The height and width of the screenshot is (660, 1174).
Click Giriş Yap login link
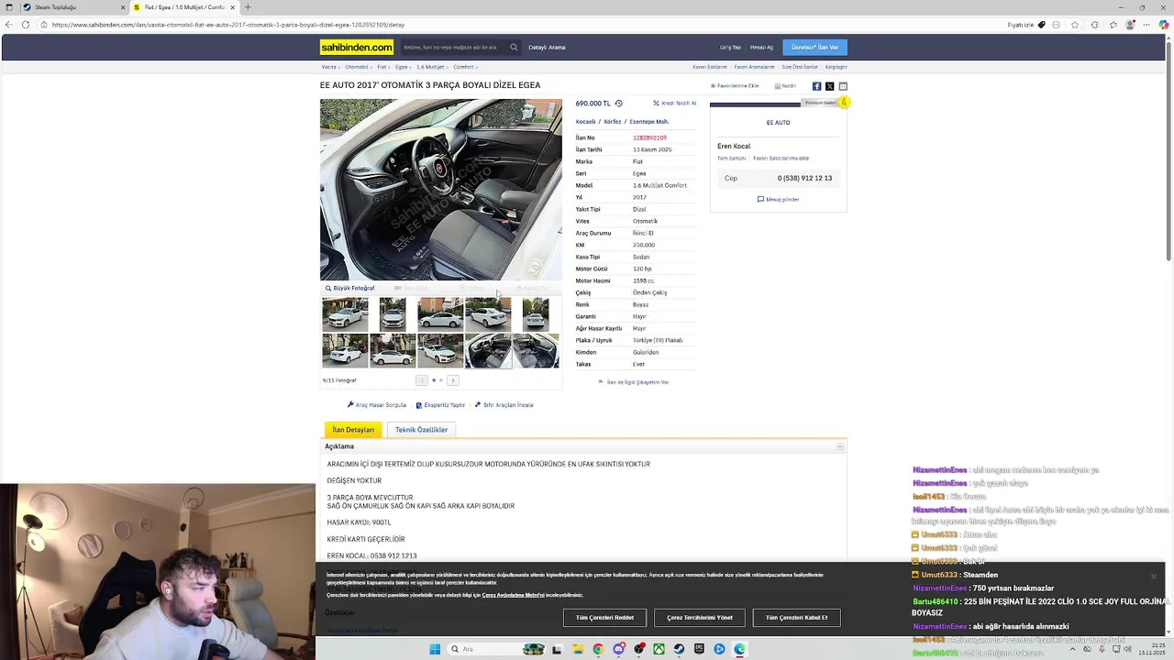pyautogui.click(x=730, y=47)
